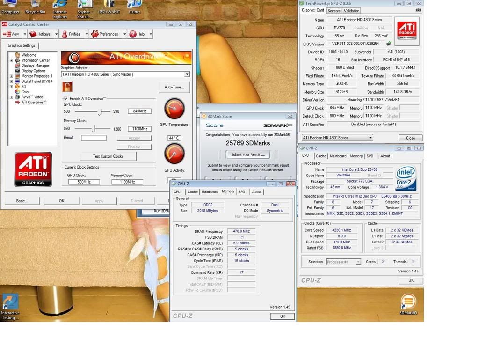Select the PiCs & sHiT desktop folder

109,7
